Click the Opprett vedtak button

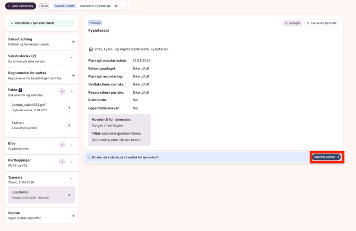click(x=326, y=157)
